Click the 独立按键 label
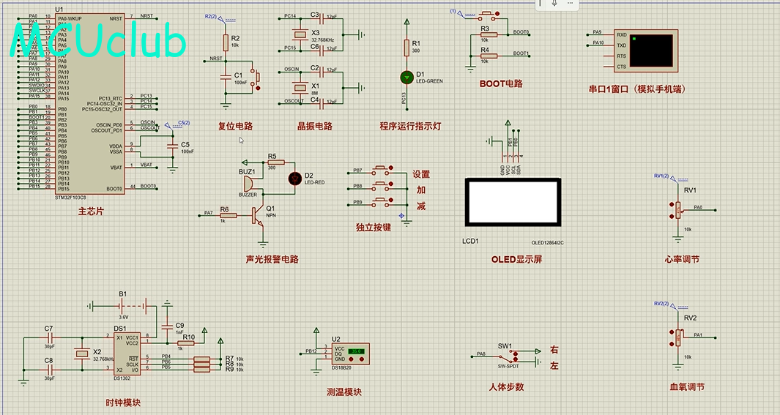The width and height of the screenshot is (780, 415). (x=374, y=227)
